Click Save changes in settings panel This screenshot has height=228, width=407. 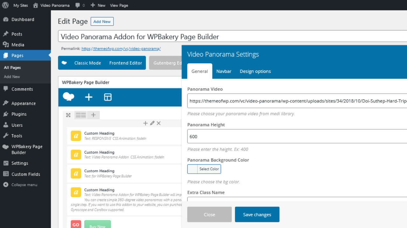257,214
